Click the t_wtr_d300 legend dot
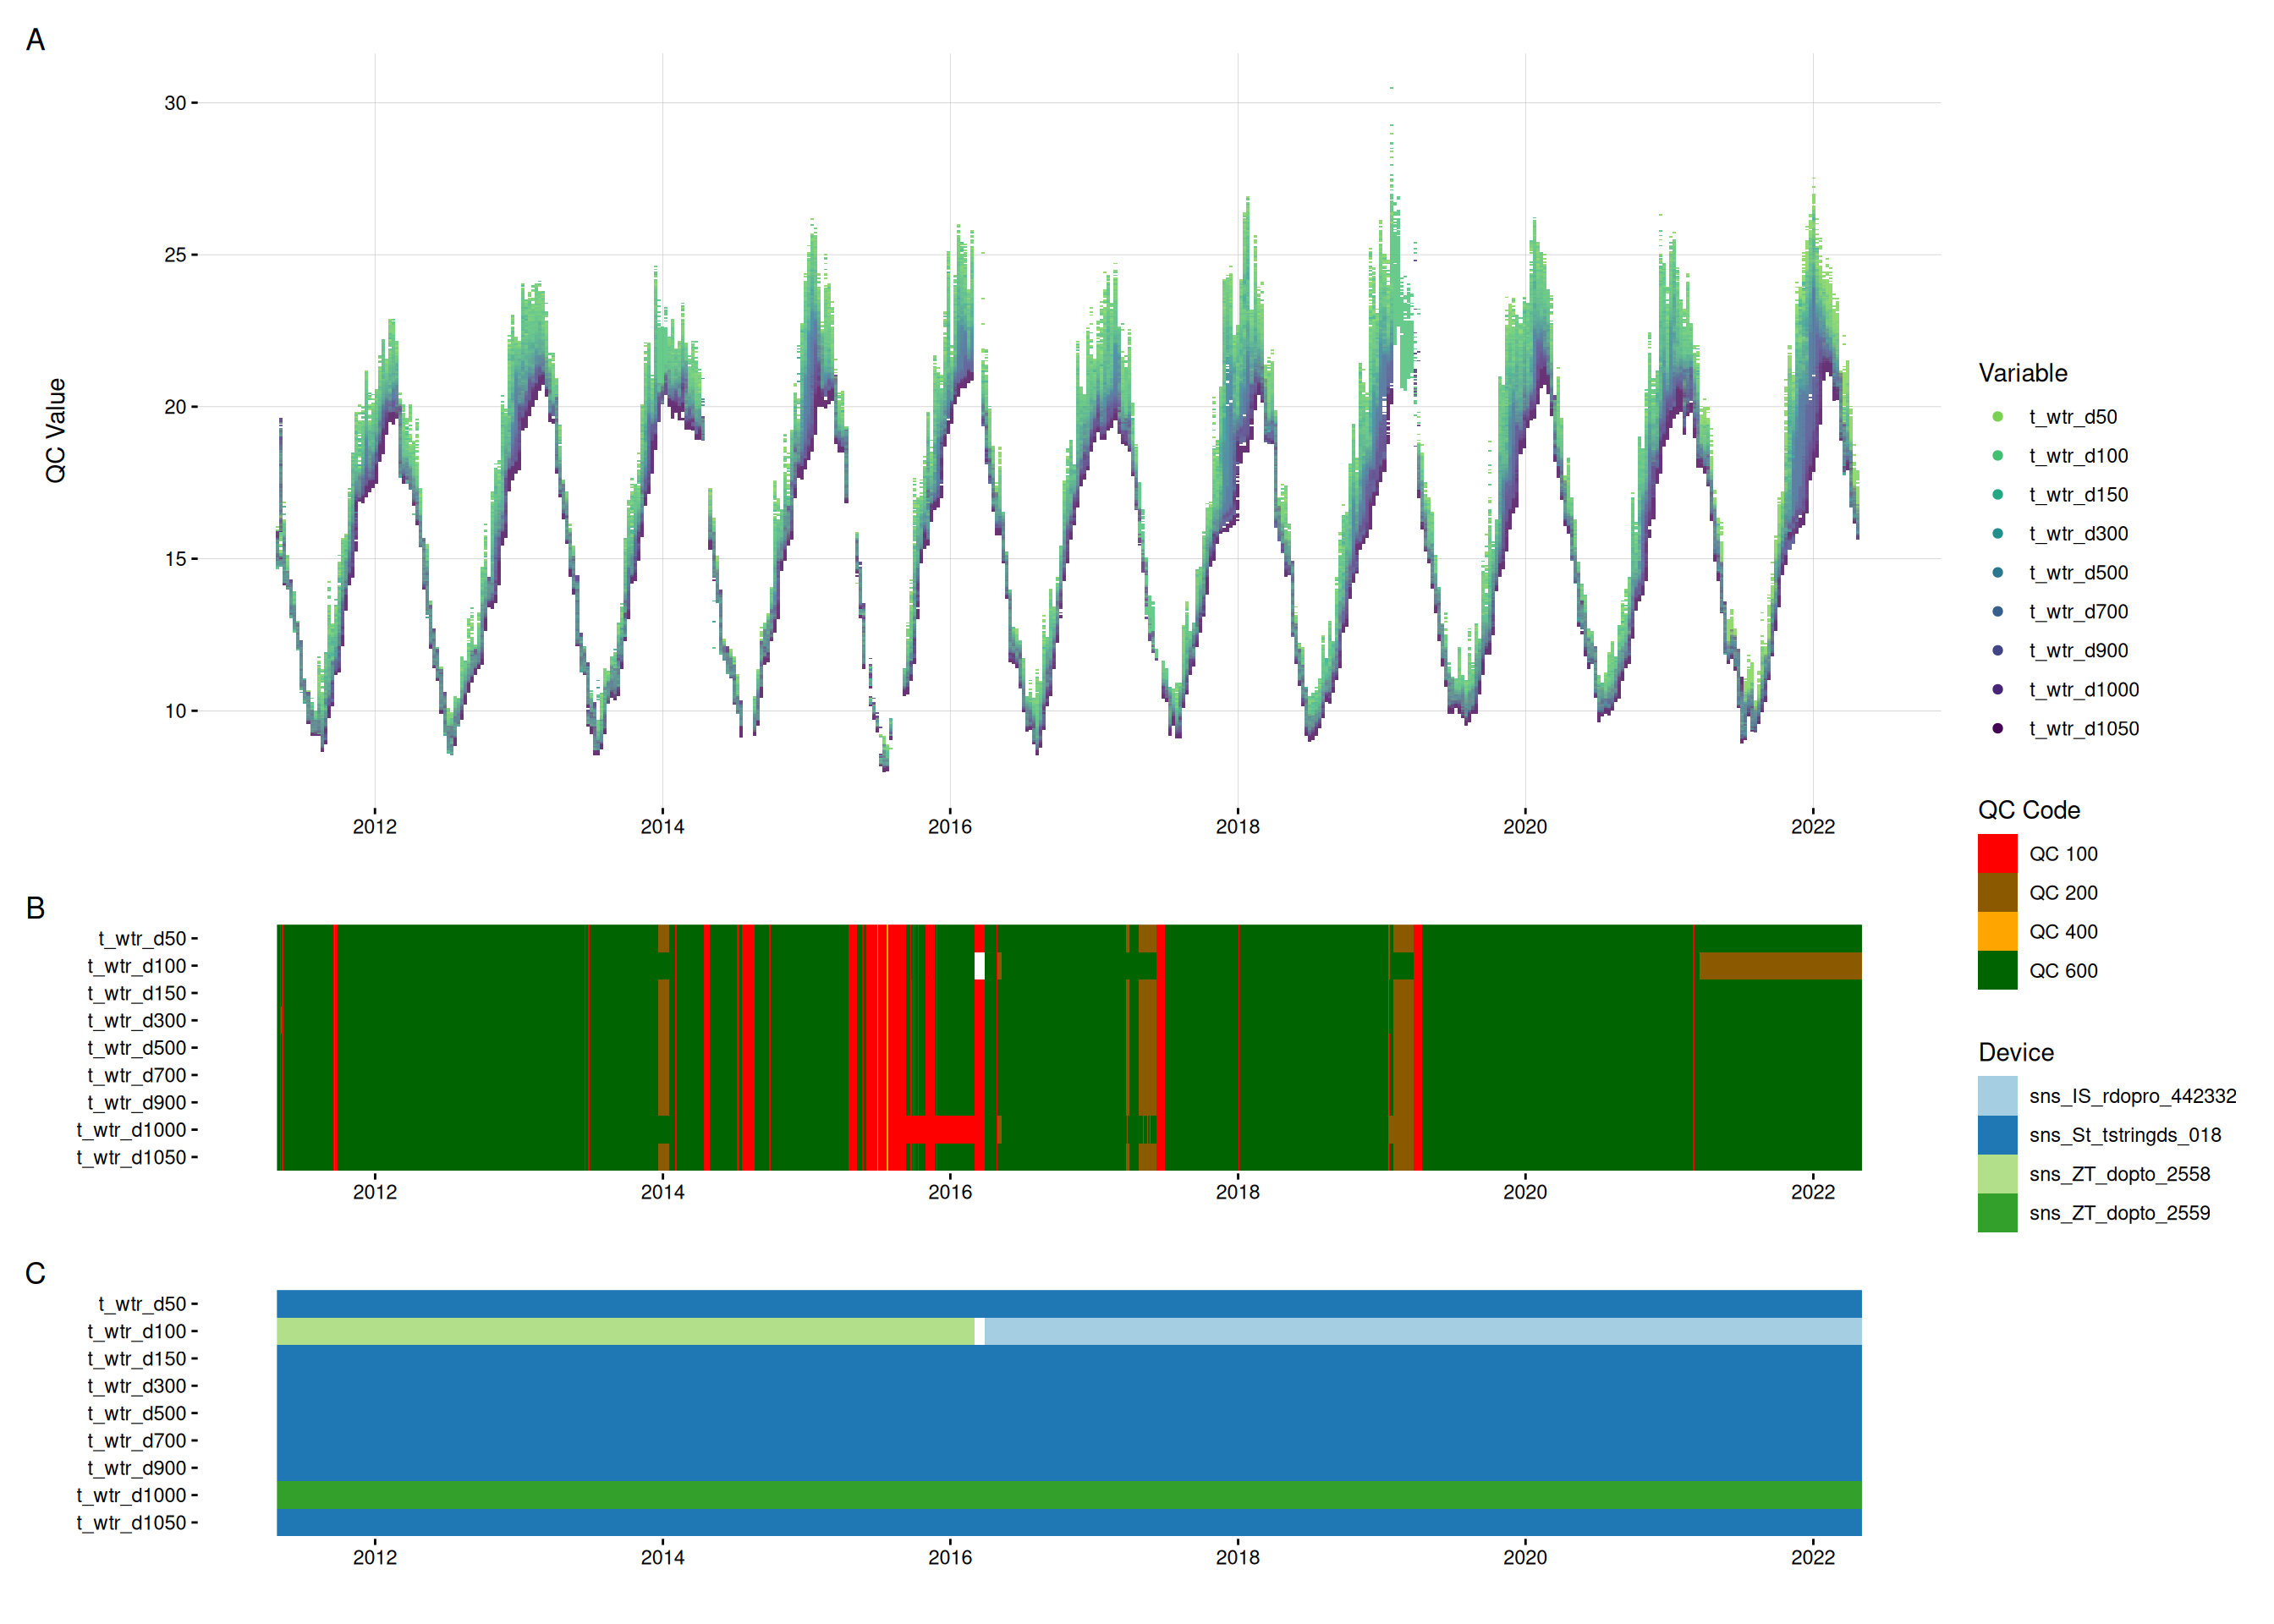The width and height of the screenshot is (2274, 1624). pos(1997,534)
